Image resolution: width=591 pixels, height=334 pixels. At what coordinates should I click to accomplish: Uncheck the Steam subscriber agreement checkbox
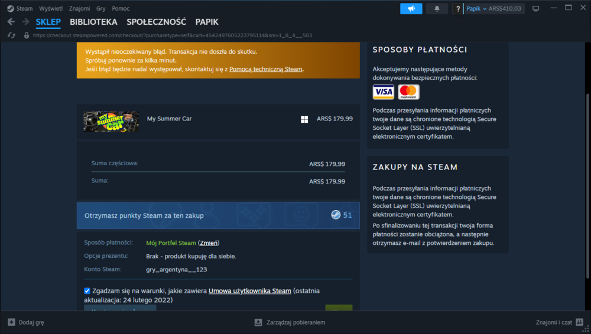coord(87,291)
